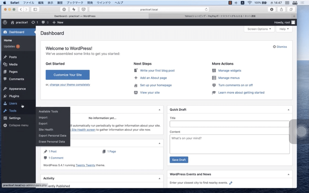The width and height of the screenshot is (309, 193).
Task: Open Howdy, root account menu
Action: point(285,22)
